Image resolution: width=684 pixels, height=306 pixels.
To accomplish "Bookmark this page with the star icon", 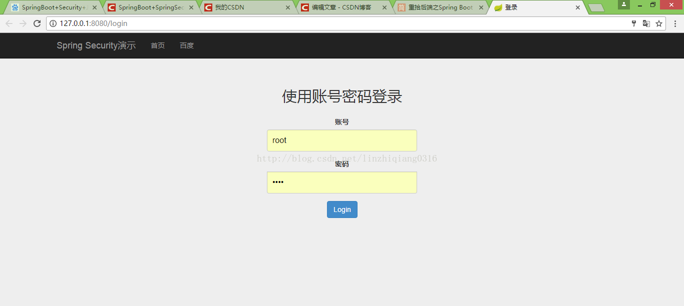I will click(x=658, y=23).
